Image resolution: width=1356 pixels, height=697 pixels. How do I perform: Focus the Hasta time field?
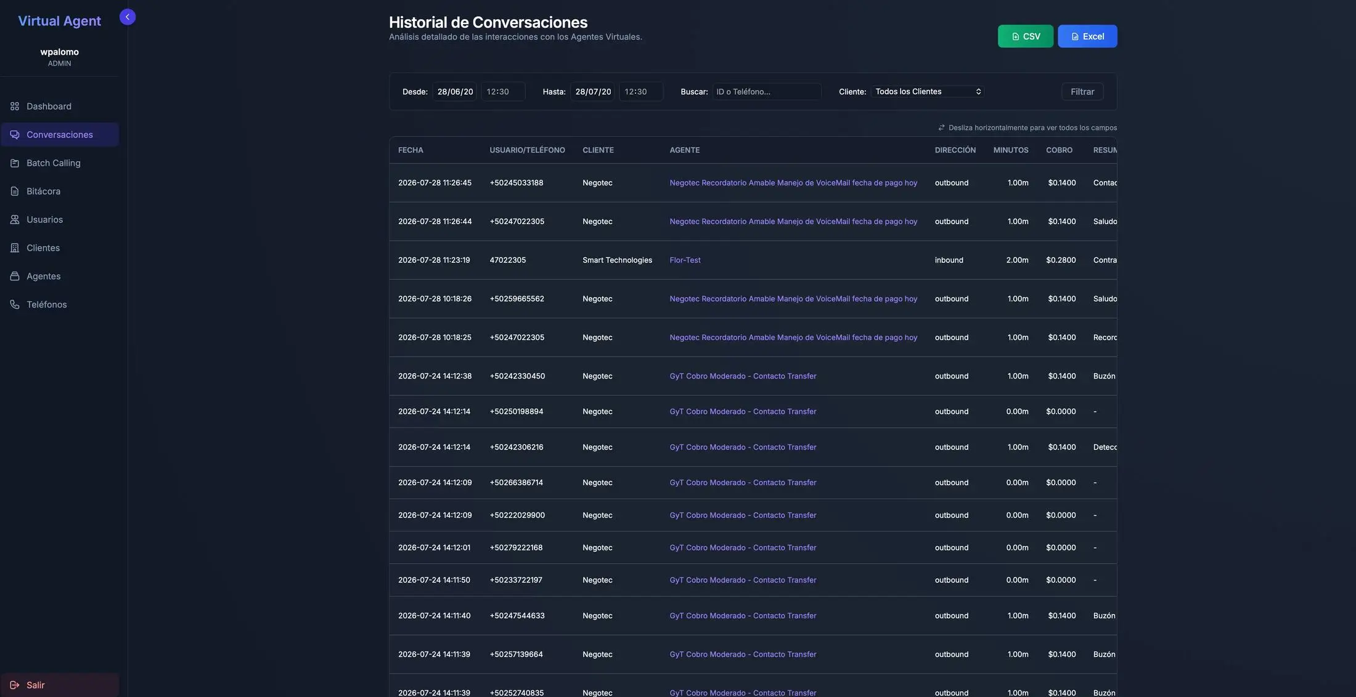click(x=641, y=92)
